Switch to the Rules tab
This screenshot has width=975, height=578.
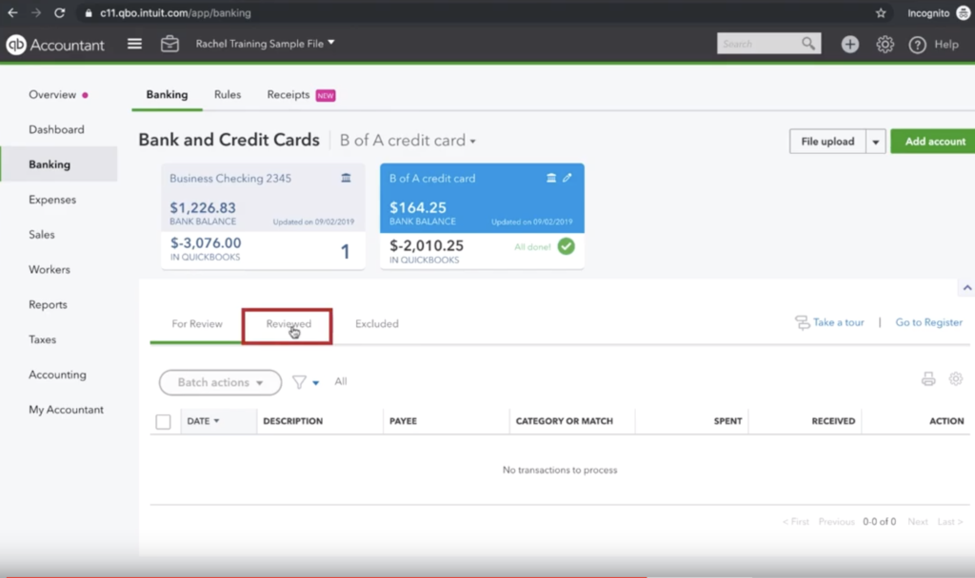pyautogui.click(x=228, y=95)
